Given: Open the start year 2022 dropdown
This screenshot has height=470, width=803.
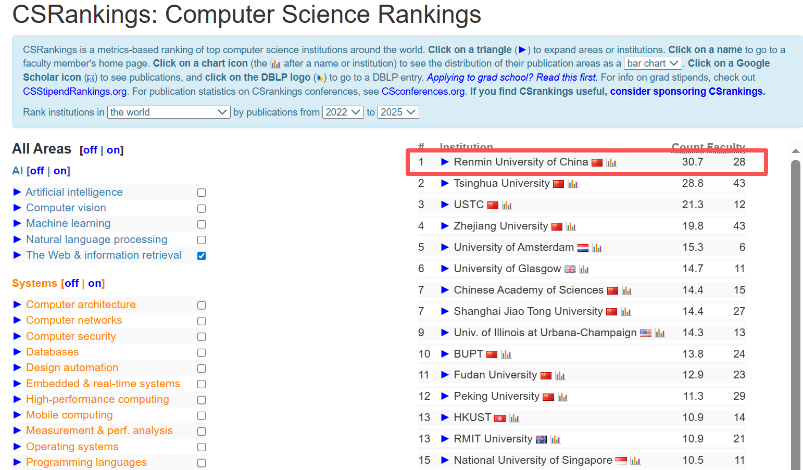Looking at the screenshot, I should (343, 112).
